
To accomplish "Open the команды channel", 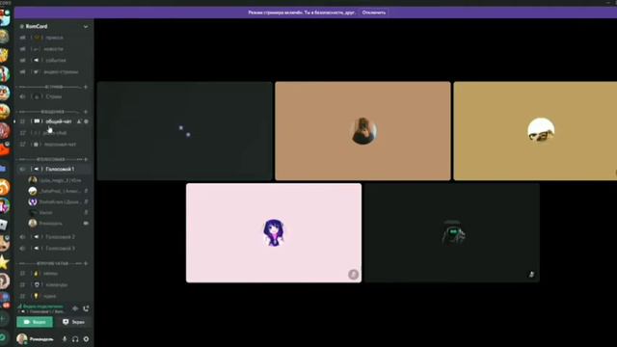I will [x=54, y=284].
